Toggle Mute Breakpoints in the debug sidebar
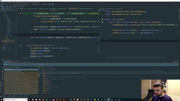This screenshot has height=101, width=180. (3, 75)
